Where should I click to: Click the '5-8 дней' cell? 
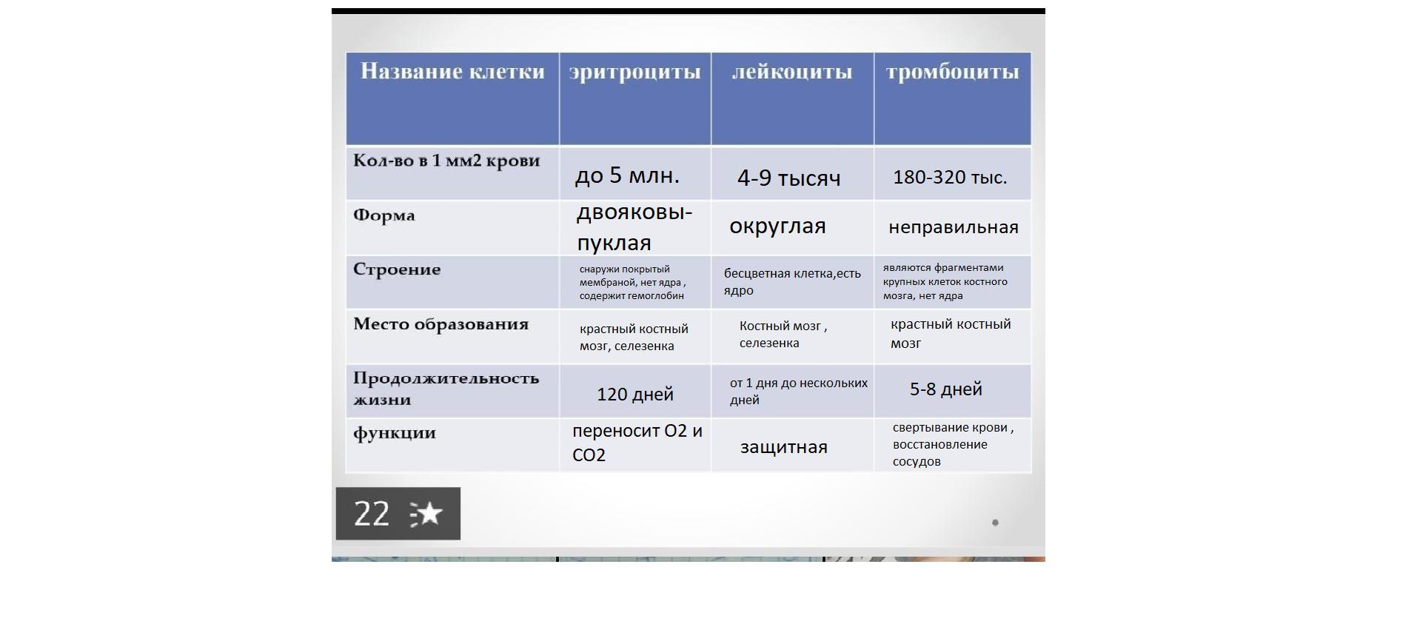coord(945,389)
